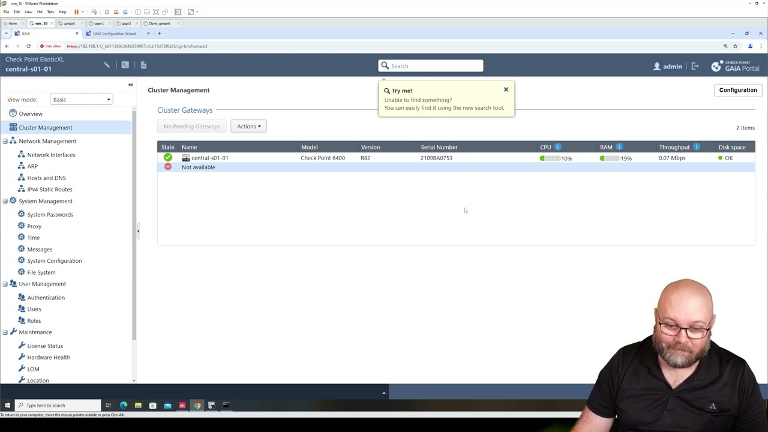This screenshot has height=432, width=768.
Task: Enter VMware full screen mode icon
Action: [x=156, y=12]
